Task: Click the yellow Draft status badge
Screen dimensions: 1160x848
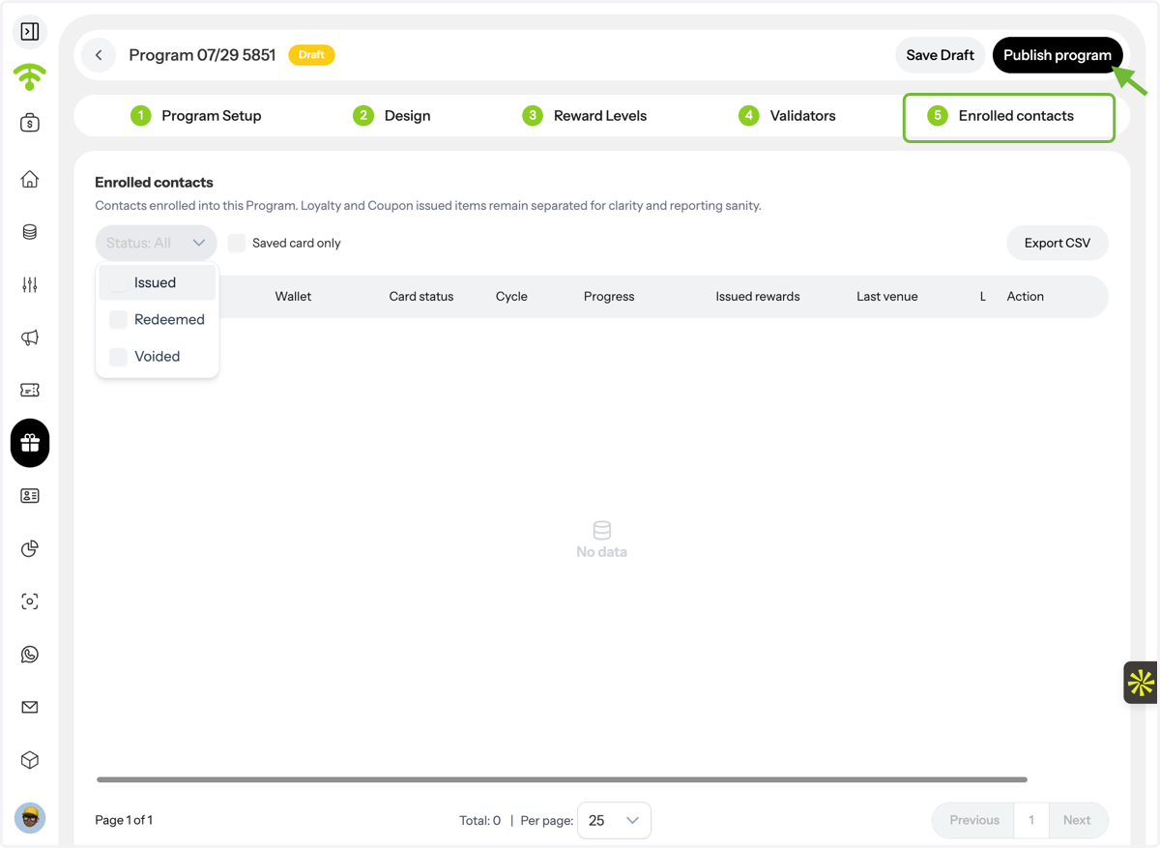Action: click(311, 55)
